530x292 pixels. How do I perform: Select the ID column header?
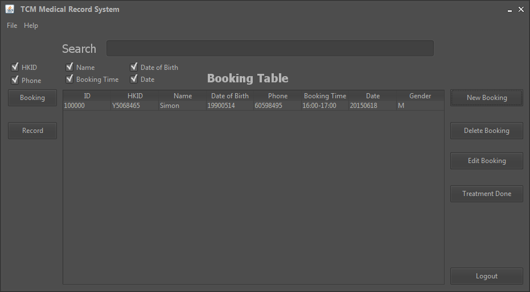click(x=87, y=96)
